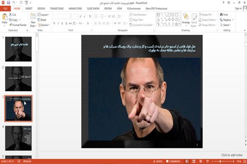Insert a New Slide
The height and width of the screenshot is (164, 247).
(x=33, y=20)
